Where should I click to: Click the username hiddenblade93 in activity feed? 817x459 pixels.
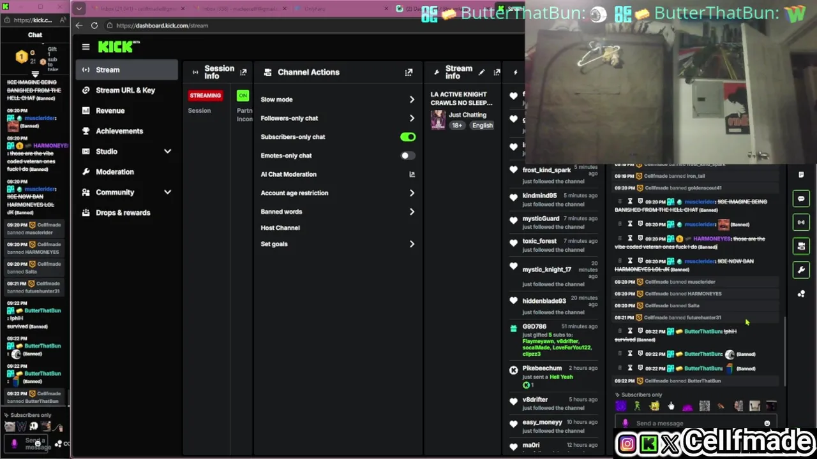tap(544, 301)
